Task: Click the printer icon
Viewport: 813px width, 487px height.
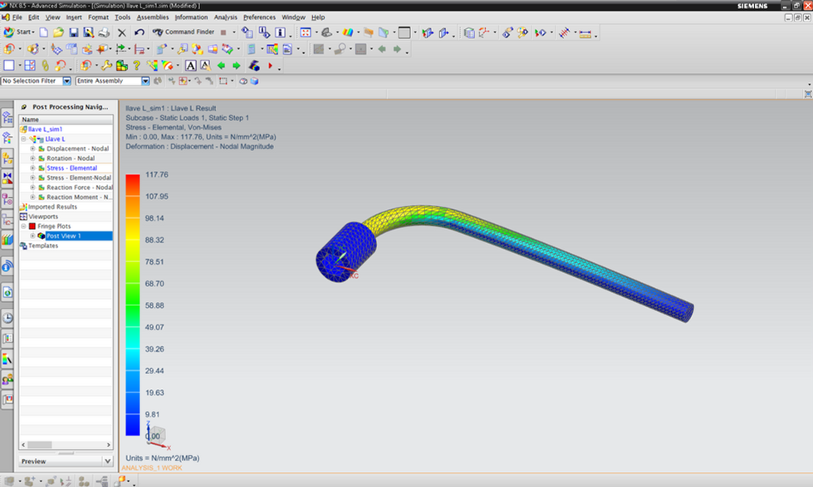Action: (x=104, y=32)
